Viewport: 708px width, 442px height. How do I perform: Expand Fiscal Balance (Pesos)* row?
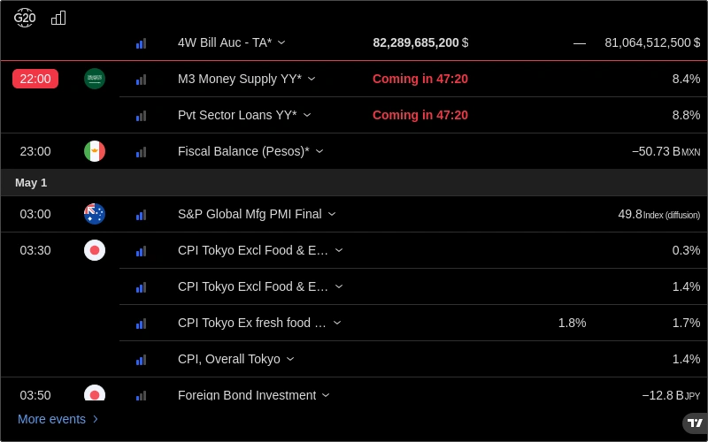click(x=319, y=151)
